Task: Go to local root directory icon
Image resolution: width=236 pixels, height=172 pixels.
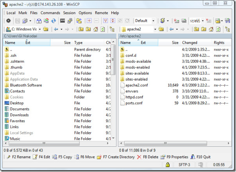Action: pyautogui.click(x=88, y=29)
